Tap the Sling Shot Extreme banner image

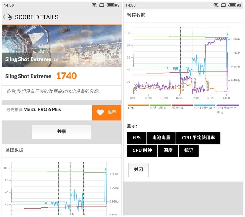tap(61, 46)
